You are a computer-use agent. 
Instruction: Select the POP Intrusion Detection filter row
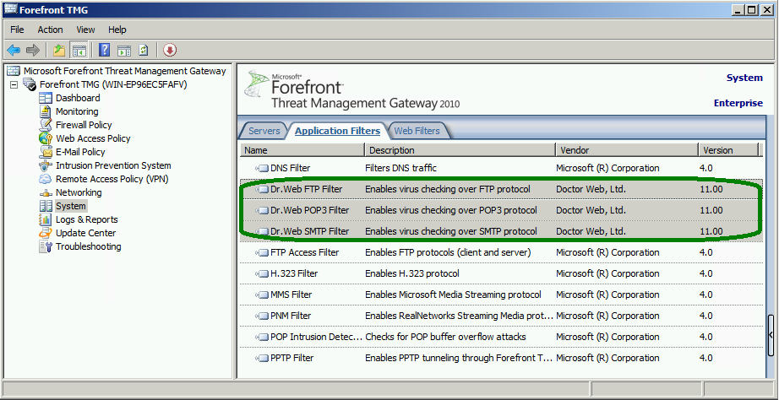coord(501,337)
